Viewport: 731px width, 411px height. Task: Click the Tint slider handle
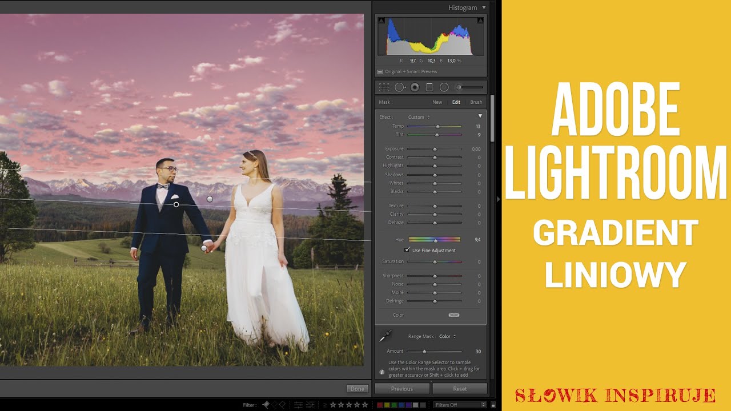coord(437,135)
